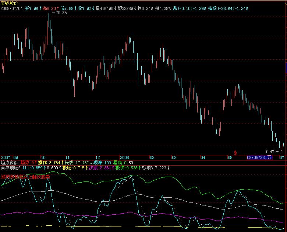Image resolution: width=287 pixels, height=232 pixels.
Task: Click the 操作:3.764 indicator value
Action: 49,163
